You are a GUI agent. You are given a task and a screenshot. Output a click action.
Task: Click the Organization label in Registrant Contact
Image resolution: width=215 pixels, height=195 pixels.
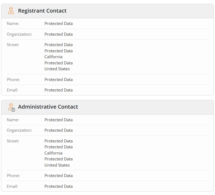click(19, 34)
